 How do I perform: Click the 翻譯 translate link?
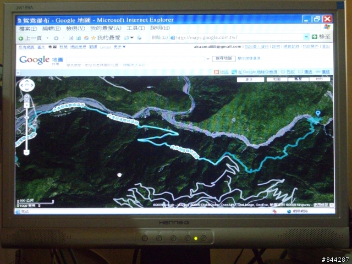(93, 47)
